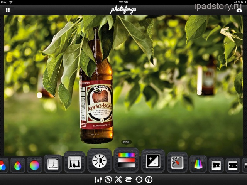
Task: Tap the HSL tooltip label
Action: click(126, 142)
